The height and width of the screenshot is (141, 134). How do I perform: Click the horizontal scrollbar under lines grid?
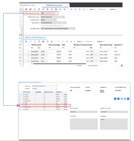pyautogui.click(x=60, y=64)
